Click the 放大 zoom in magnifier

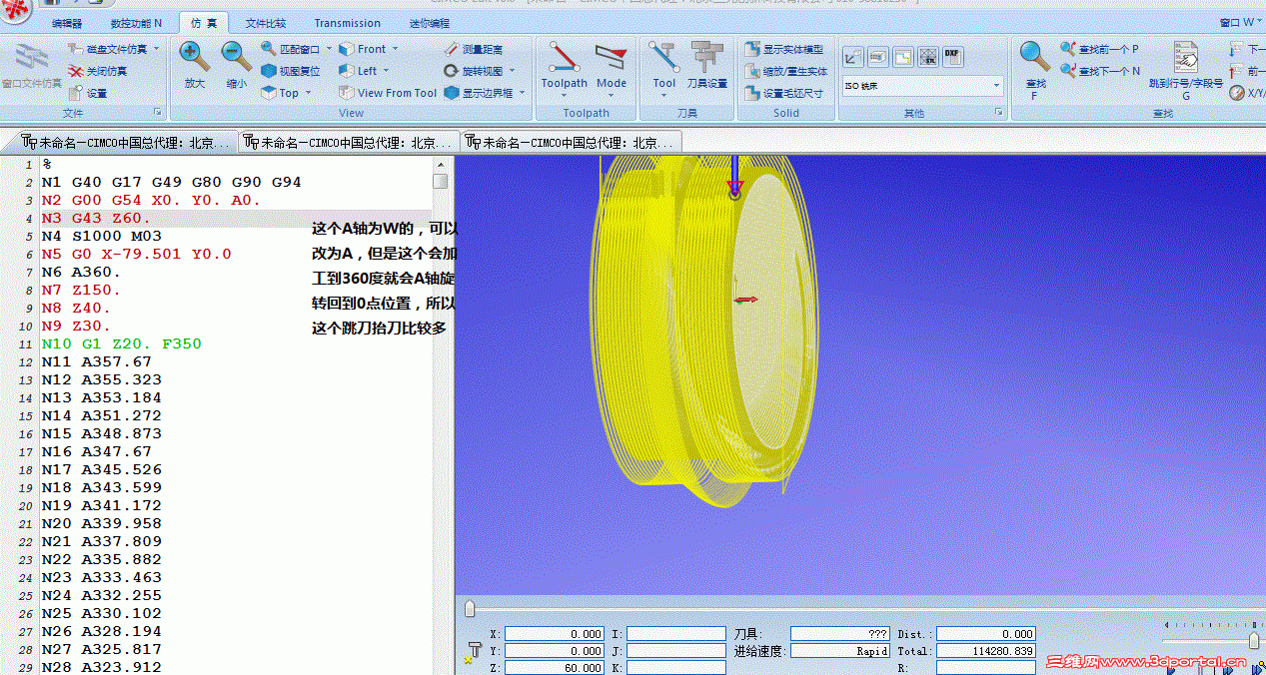coord(194,66)
